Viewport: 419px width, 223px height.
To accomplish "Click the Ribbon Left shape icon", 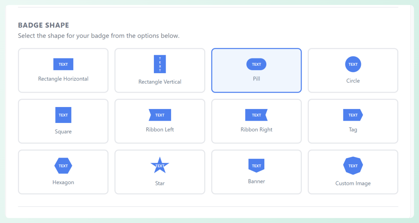I will pos(160,115).
